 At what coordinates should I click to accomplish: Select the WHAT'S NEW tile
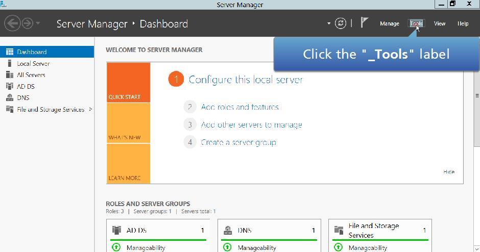[128, 123]
